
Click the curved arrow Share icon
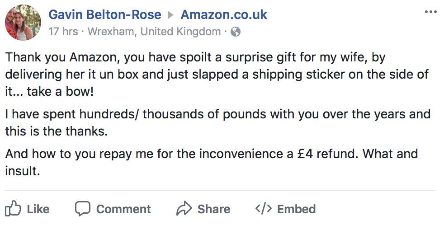pyautogui.click(x=184, y=209)
